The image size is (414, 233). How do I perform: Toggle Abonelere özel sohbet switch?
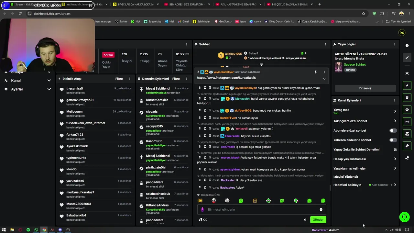point(393,130)
